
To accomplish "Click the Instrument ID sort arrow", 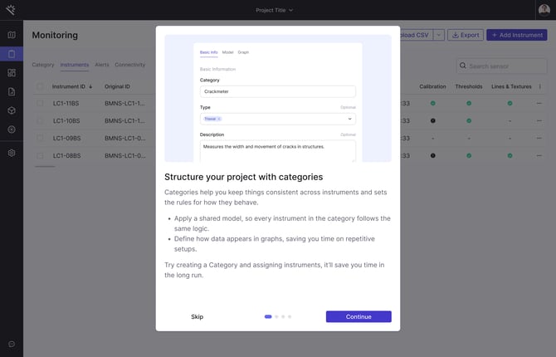I will pyautogui.click(x=90, y=86).
